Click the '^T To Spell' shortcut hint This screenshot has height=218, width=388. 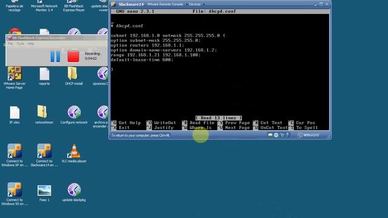tap(303, 128)
